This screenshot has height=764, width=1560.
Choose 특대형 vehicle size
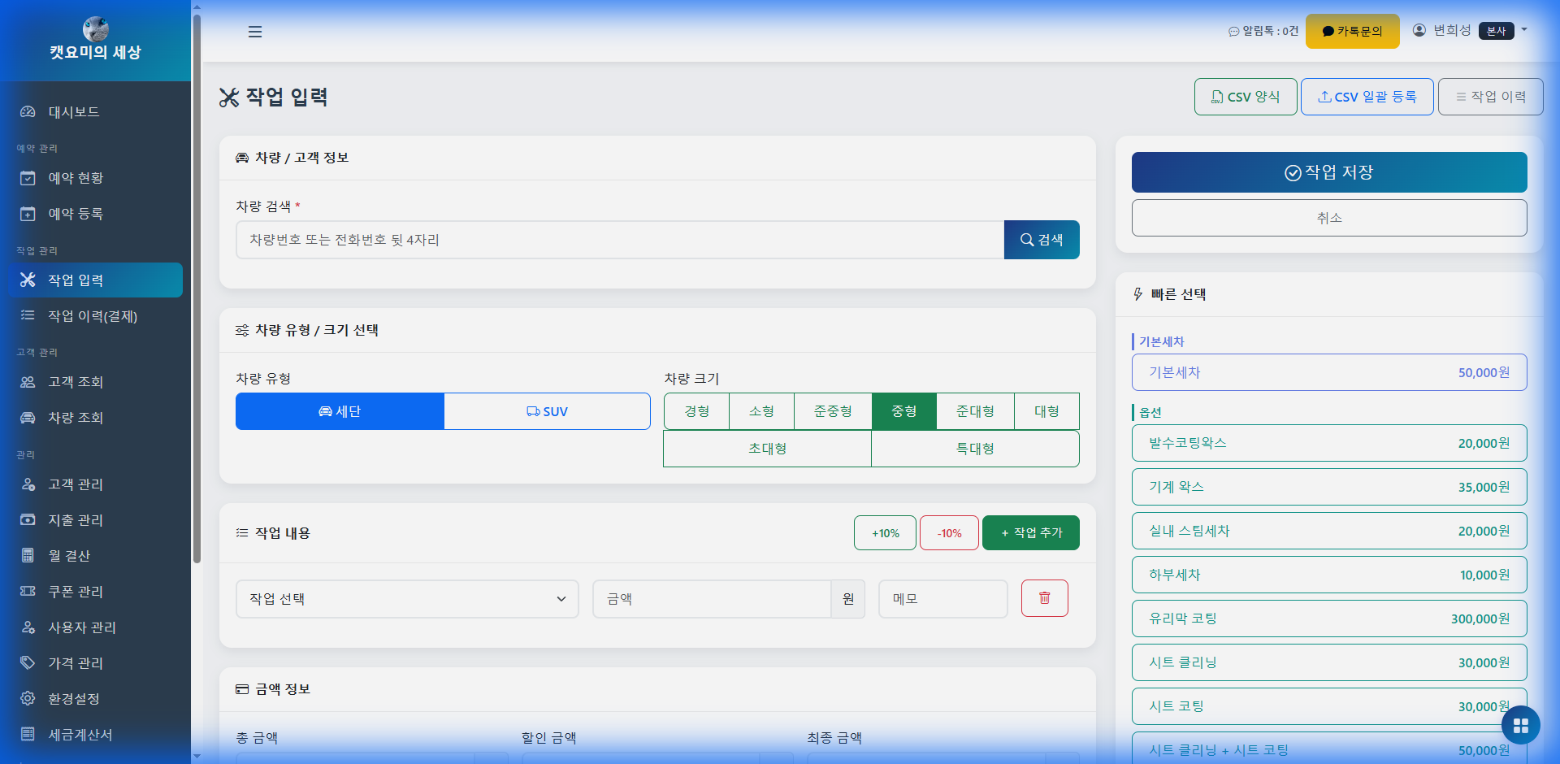point(975,449)
